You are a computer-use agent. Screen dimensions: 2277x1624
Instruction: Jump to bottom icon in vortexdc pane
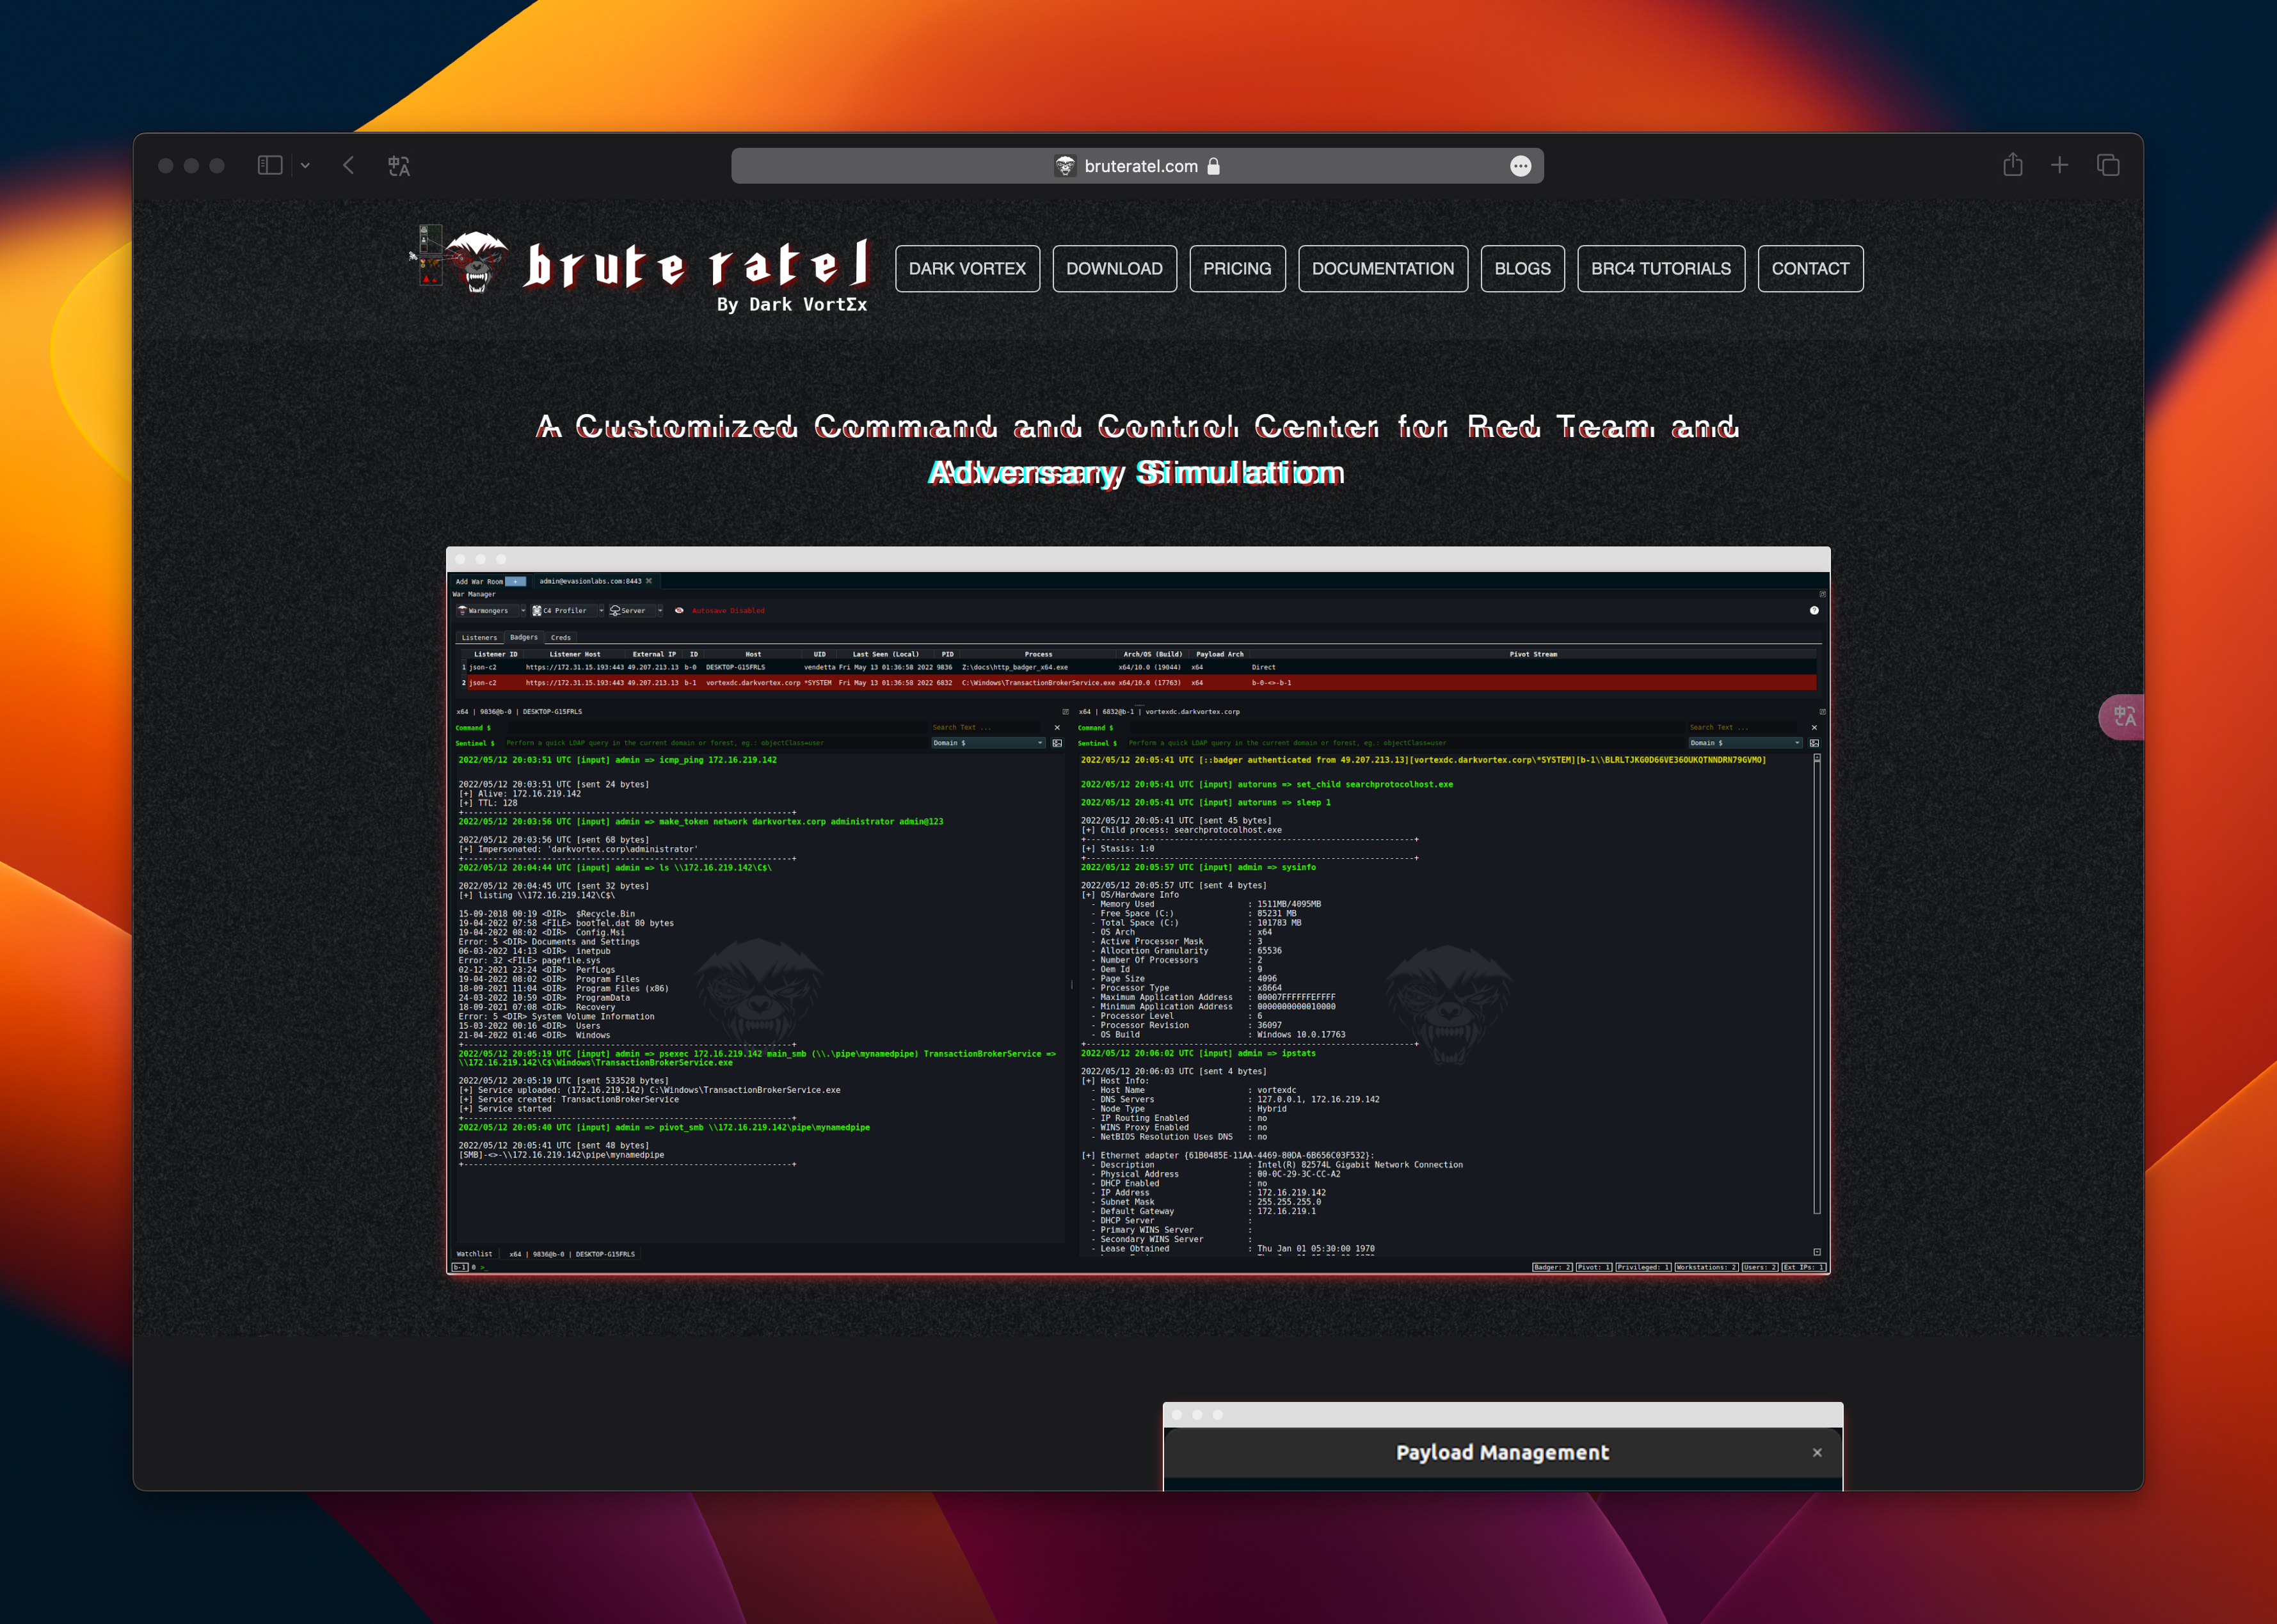pyautogui.click(x=1817, y=1252)
